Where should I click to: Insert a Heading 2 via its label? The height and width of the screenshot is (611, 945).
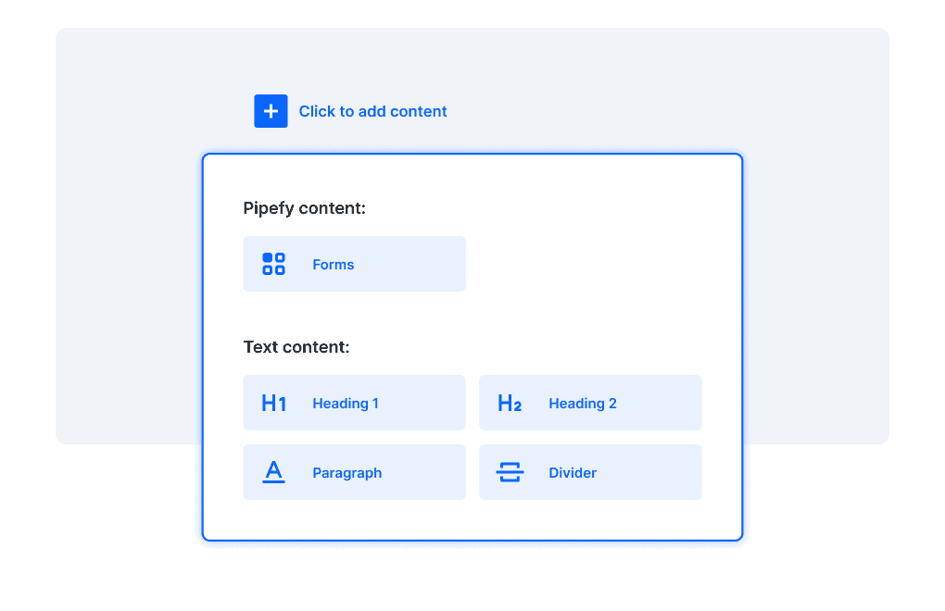pyautogui.click(x=583, y=404)
